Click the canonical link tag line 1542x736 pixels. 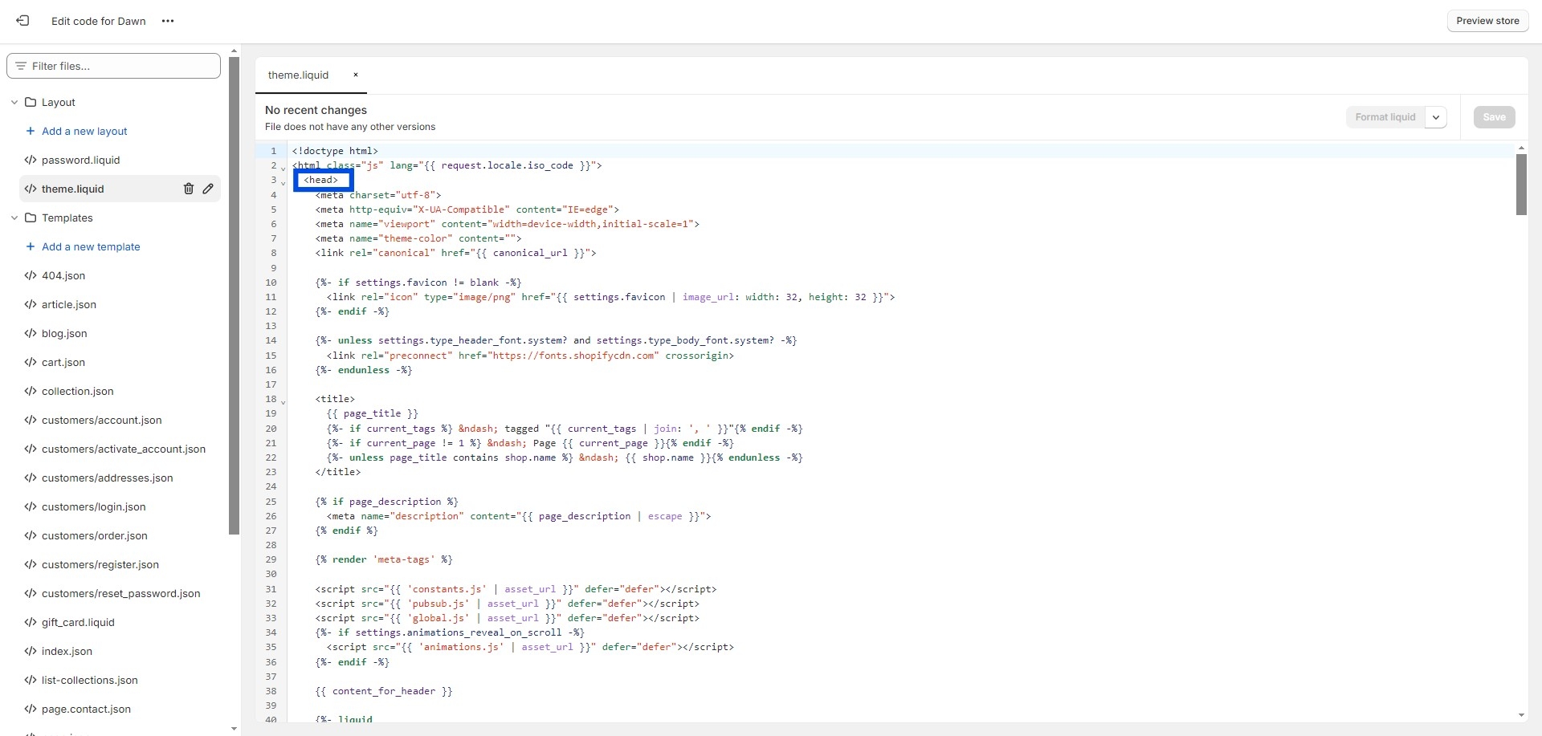pos(455,253)
